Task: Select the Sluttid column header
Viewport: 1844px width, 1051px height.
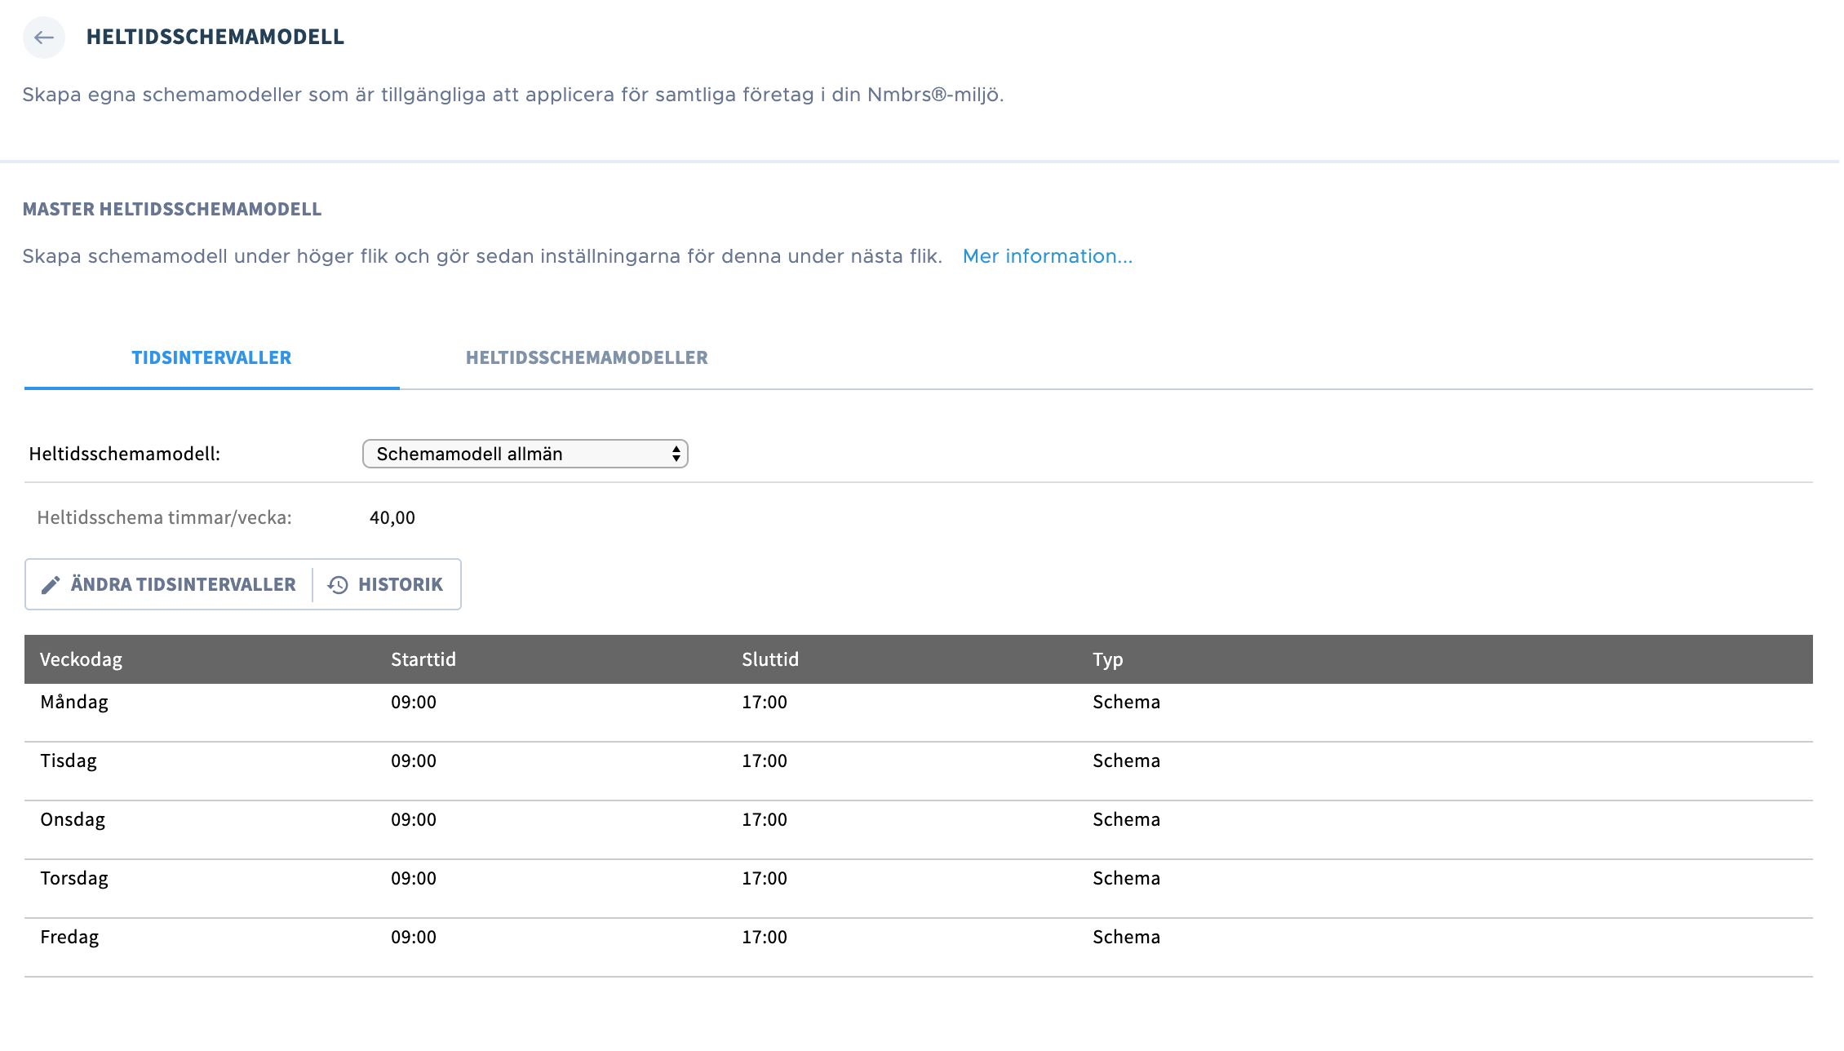Action: pos(770,659)
